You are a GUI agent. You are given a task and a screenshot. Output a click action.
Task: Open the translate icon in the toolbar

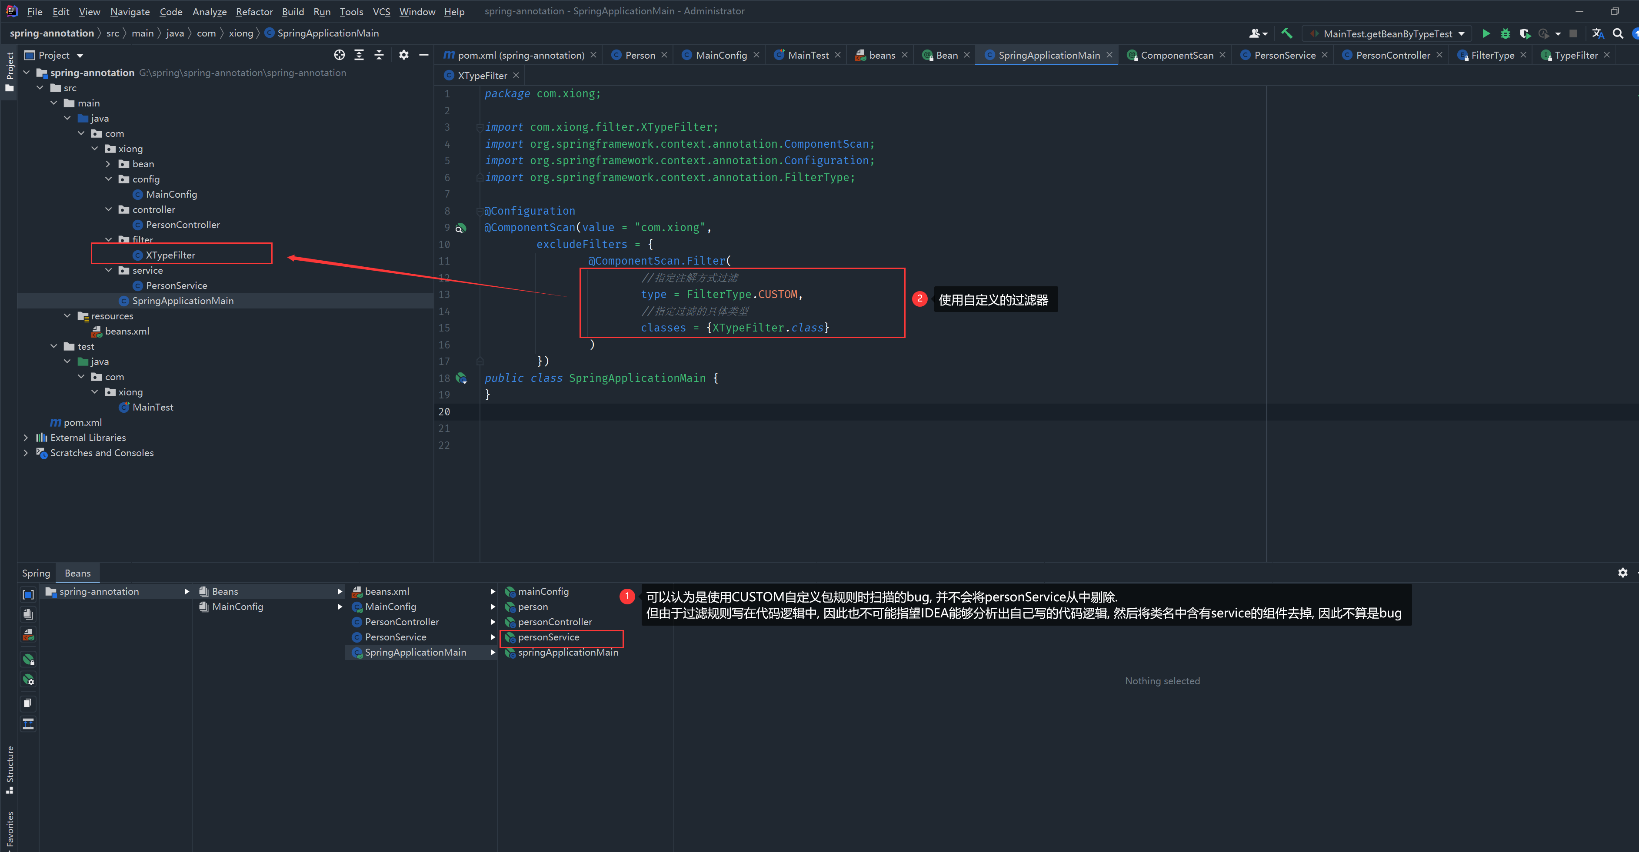[1598, 33]
